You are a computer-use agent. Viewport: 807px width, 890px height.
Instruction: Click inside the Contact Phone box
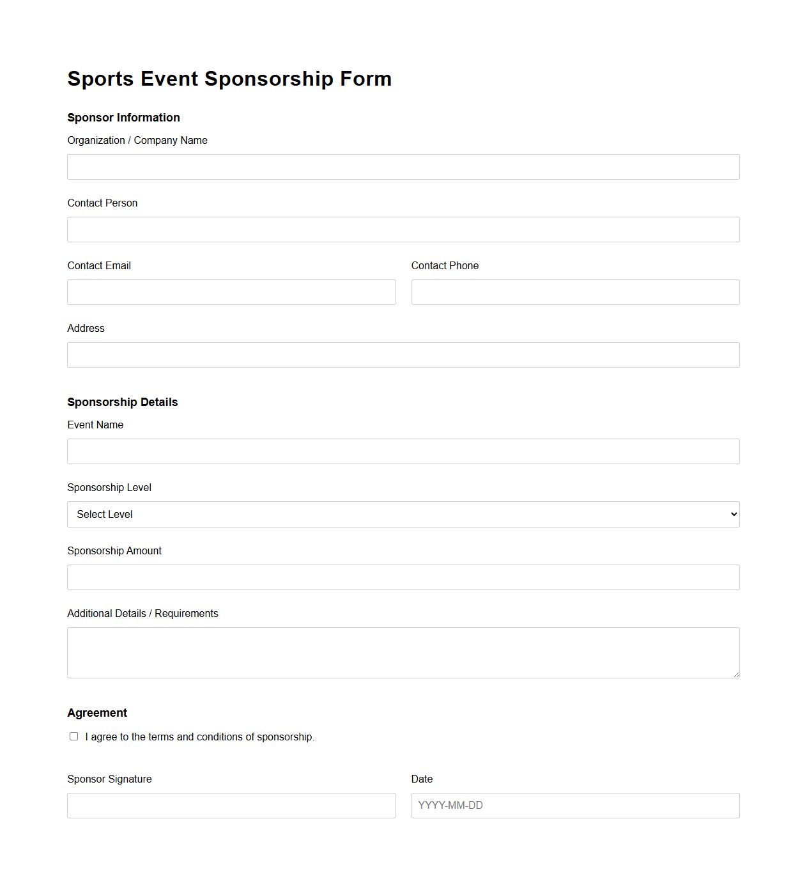click(574, 292)
